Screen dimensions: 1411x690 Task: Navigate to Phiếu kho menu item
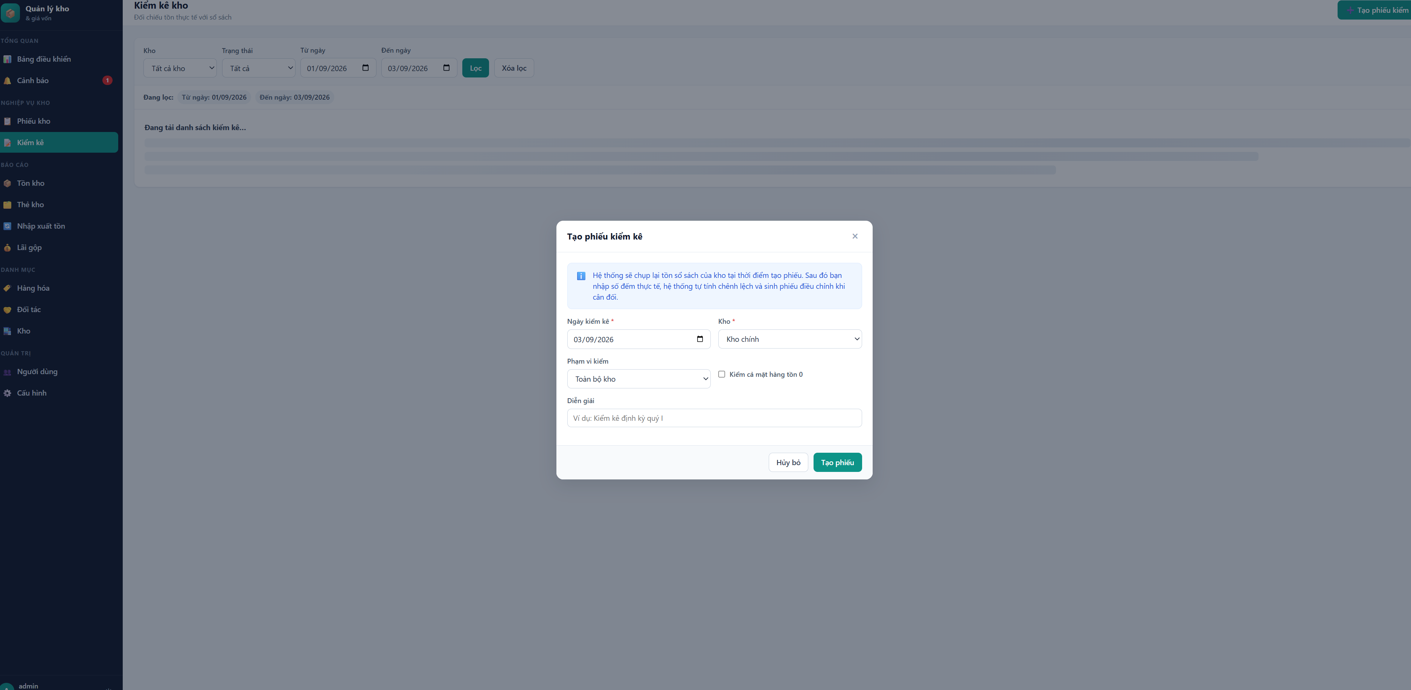(x=59, y=121)
